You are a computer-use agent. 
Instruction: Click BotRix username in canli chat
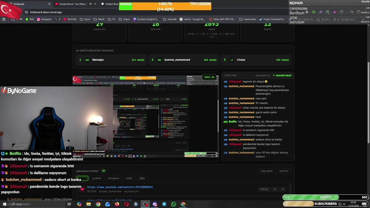tap(233, 122)
